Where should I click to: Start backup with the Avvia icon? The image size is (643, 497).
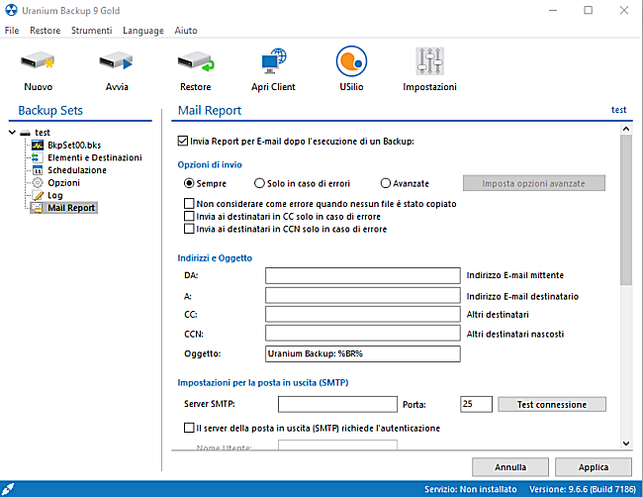(117, 61)
